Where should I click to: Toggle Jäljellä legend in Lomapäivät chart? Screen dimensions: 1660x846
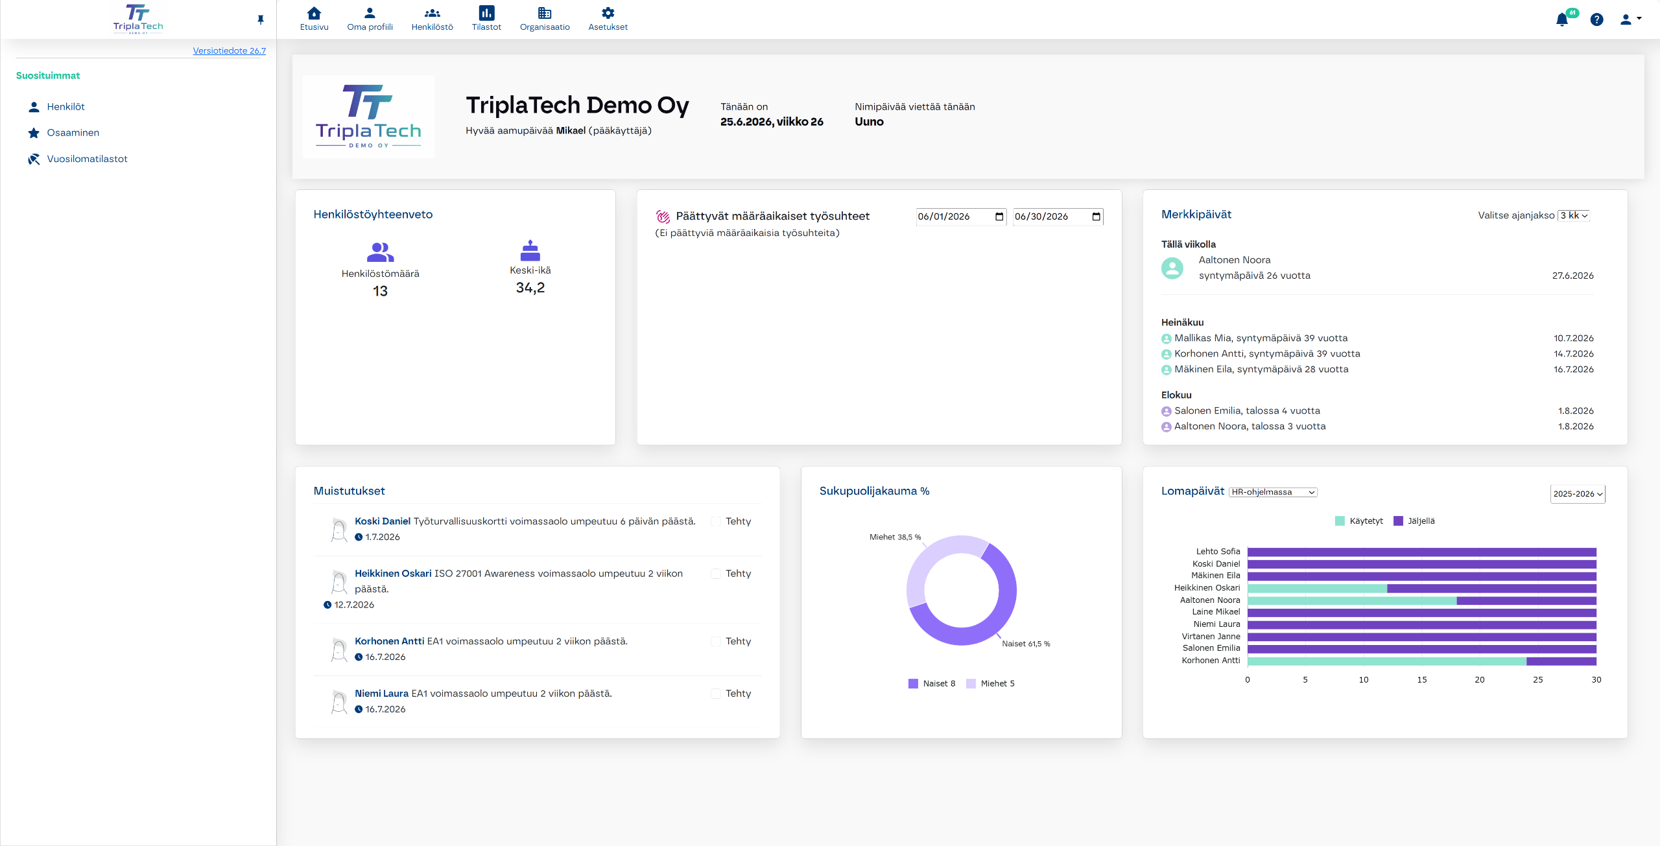pyautogui.click(x=1414, y=521)
